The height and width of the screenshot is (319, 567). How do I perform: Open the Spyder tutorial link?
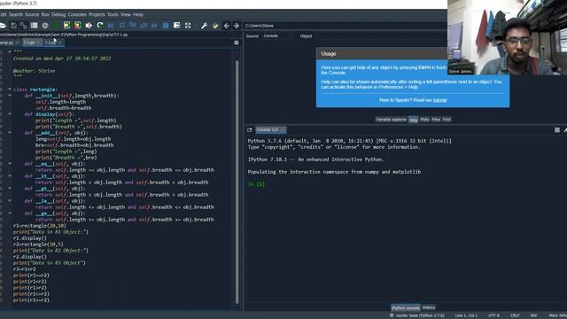coord(439,100)
